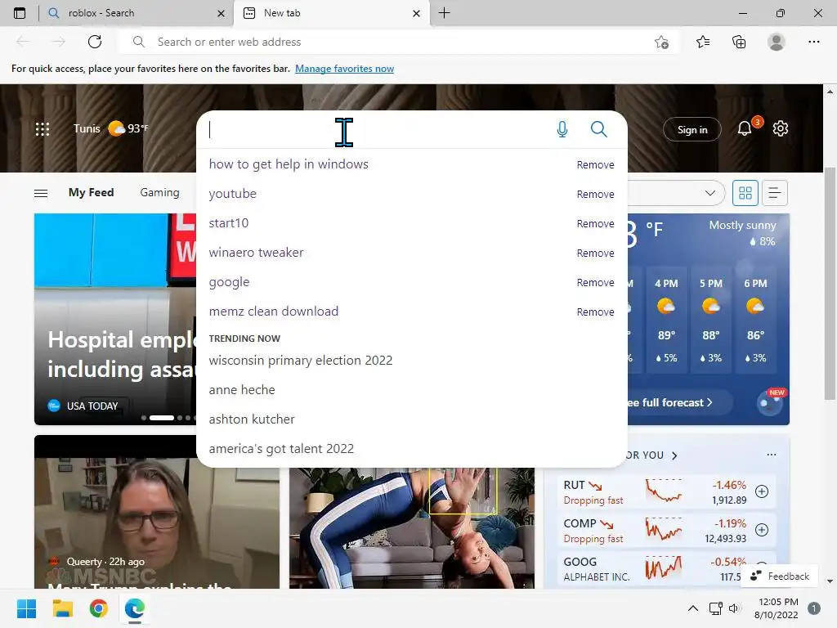The height and width of the screenshot is (628, 837).
Task: Add RUT to watchlist plus icon
Action: tap(762, 491)
